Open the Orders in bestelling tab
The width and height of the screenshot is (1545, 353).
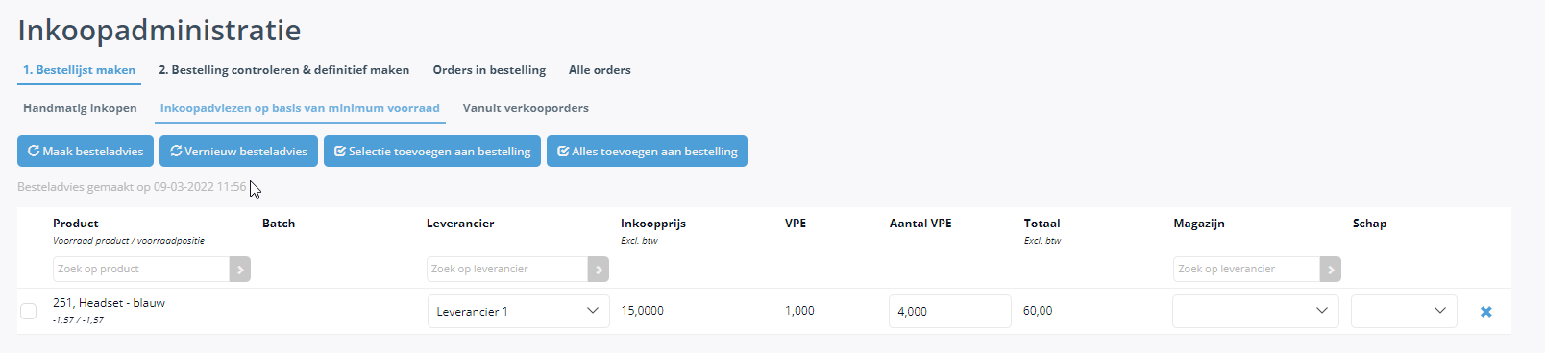[489, 70]
